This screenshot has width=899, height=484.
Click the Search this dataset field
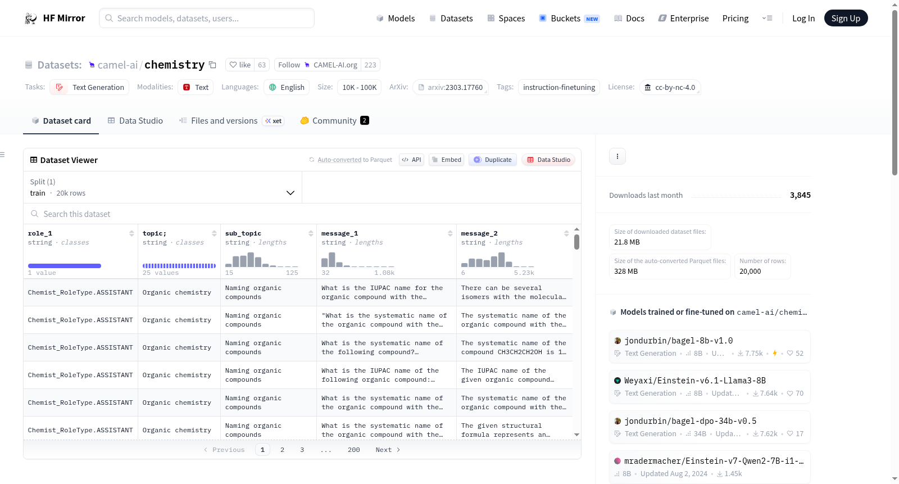click(302, 214)
